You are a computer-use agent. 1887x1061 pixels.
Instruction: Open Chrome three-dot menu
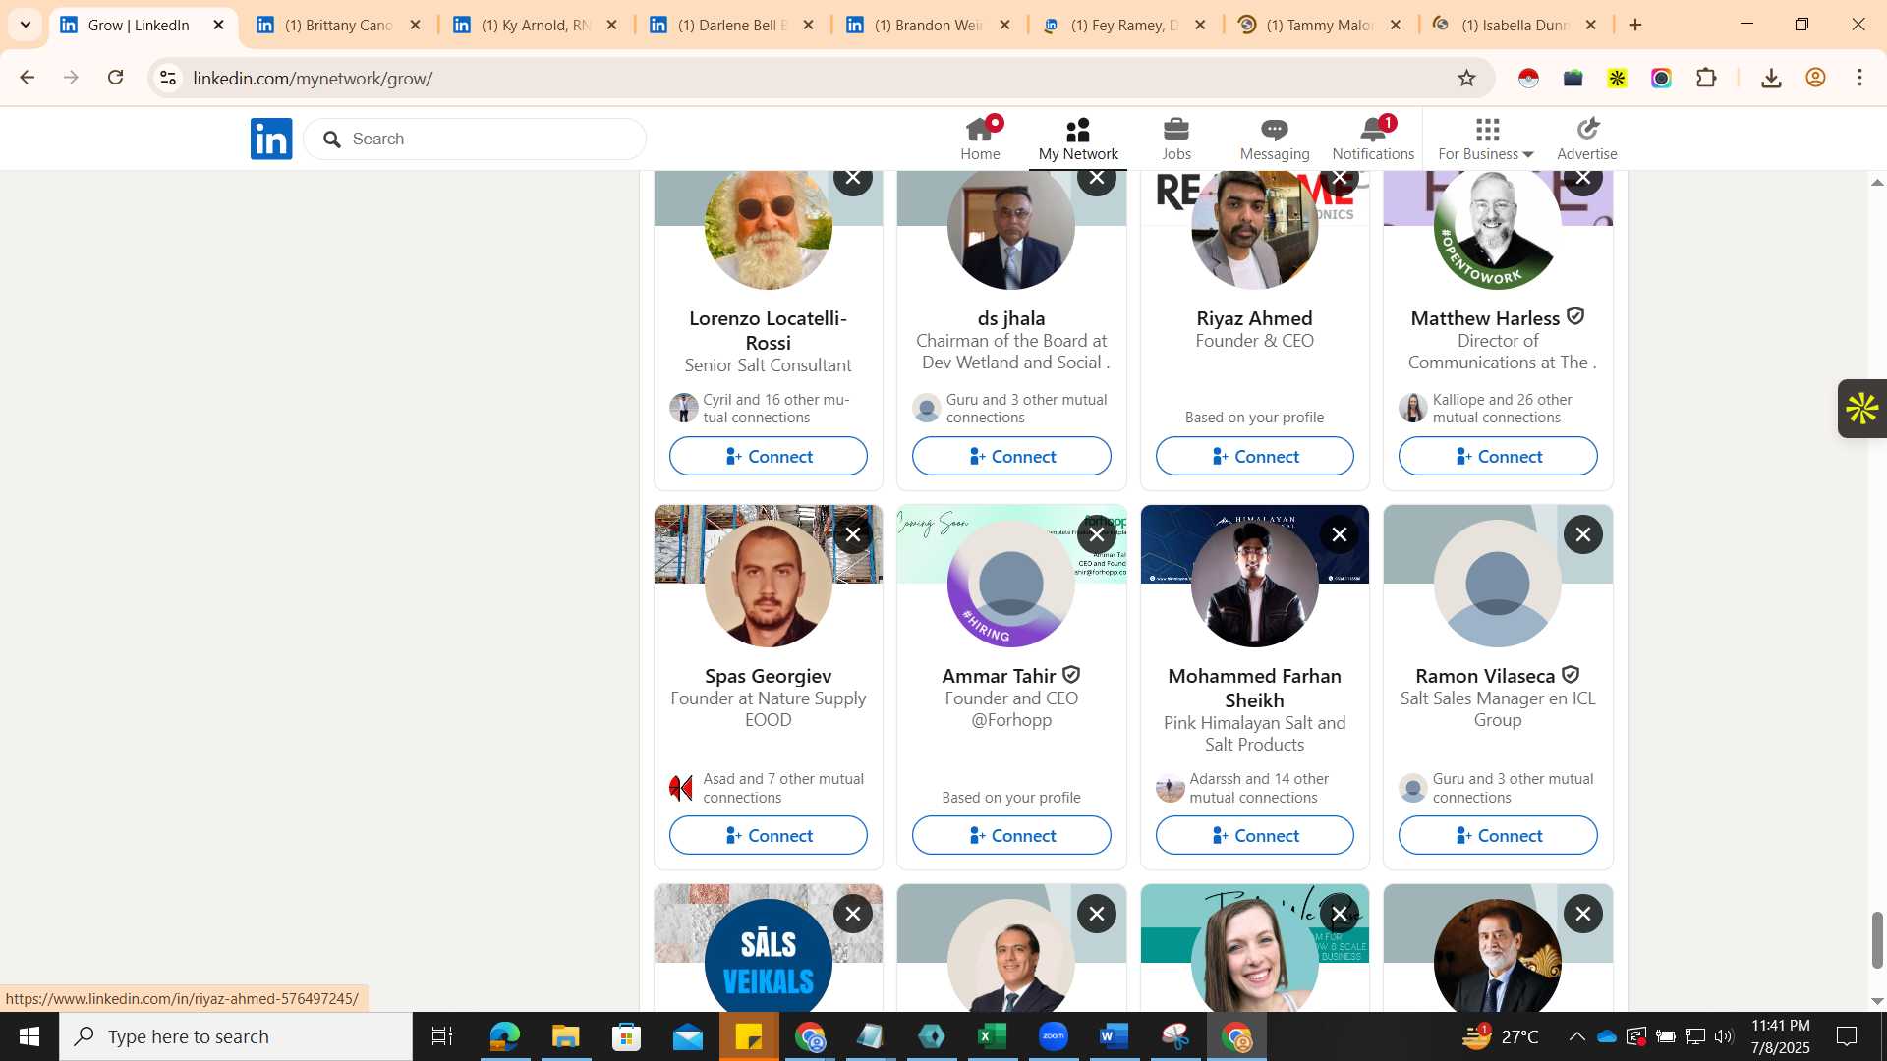(x=1859, y=78)
